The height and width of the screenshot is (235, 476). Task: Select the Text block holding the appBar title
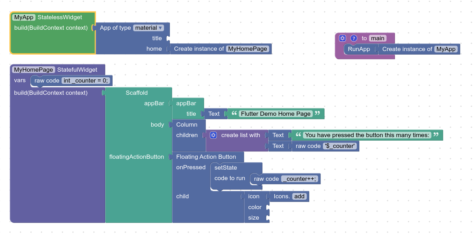214,114
